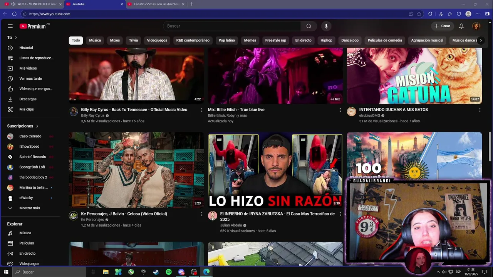Open options for Intentando duchar gatos video
Image resolution: width=493 pixels, height=277 pixels.
(480, 110)
